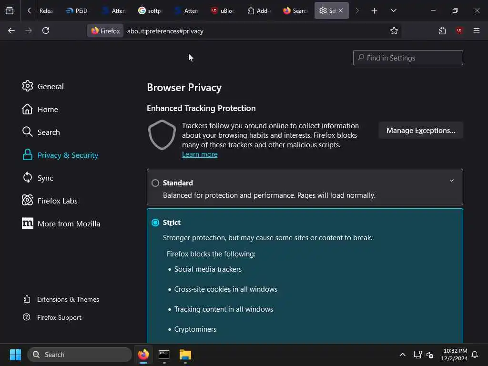Viewport: 488px width, 366px height.
Task: Go forward one page
Action: click(x=28, y=30)
